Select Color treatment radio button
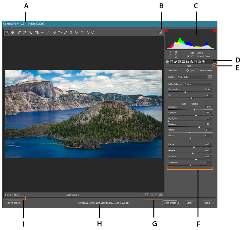This screenshot has width=243, height=230. (187, 70)
